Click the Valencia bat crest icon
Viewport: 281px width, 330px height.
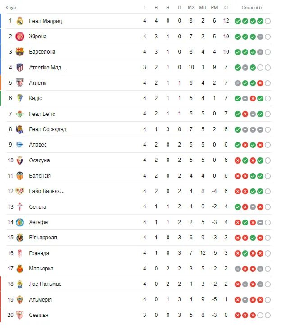[19, 176]
